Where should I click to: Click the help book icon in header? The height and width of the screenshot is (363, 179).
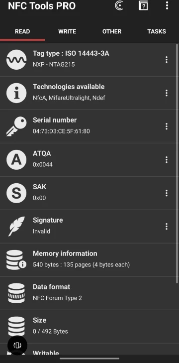[143, 5]
